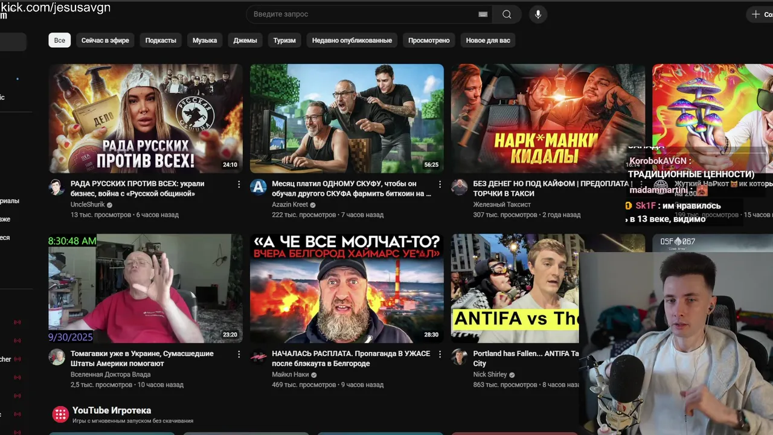Open the Minecraft СКУФ video thumbnail
Screen dimensions: 773x435
tap(347, 118)
